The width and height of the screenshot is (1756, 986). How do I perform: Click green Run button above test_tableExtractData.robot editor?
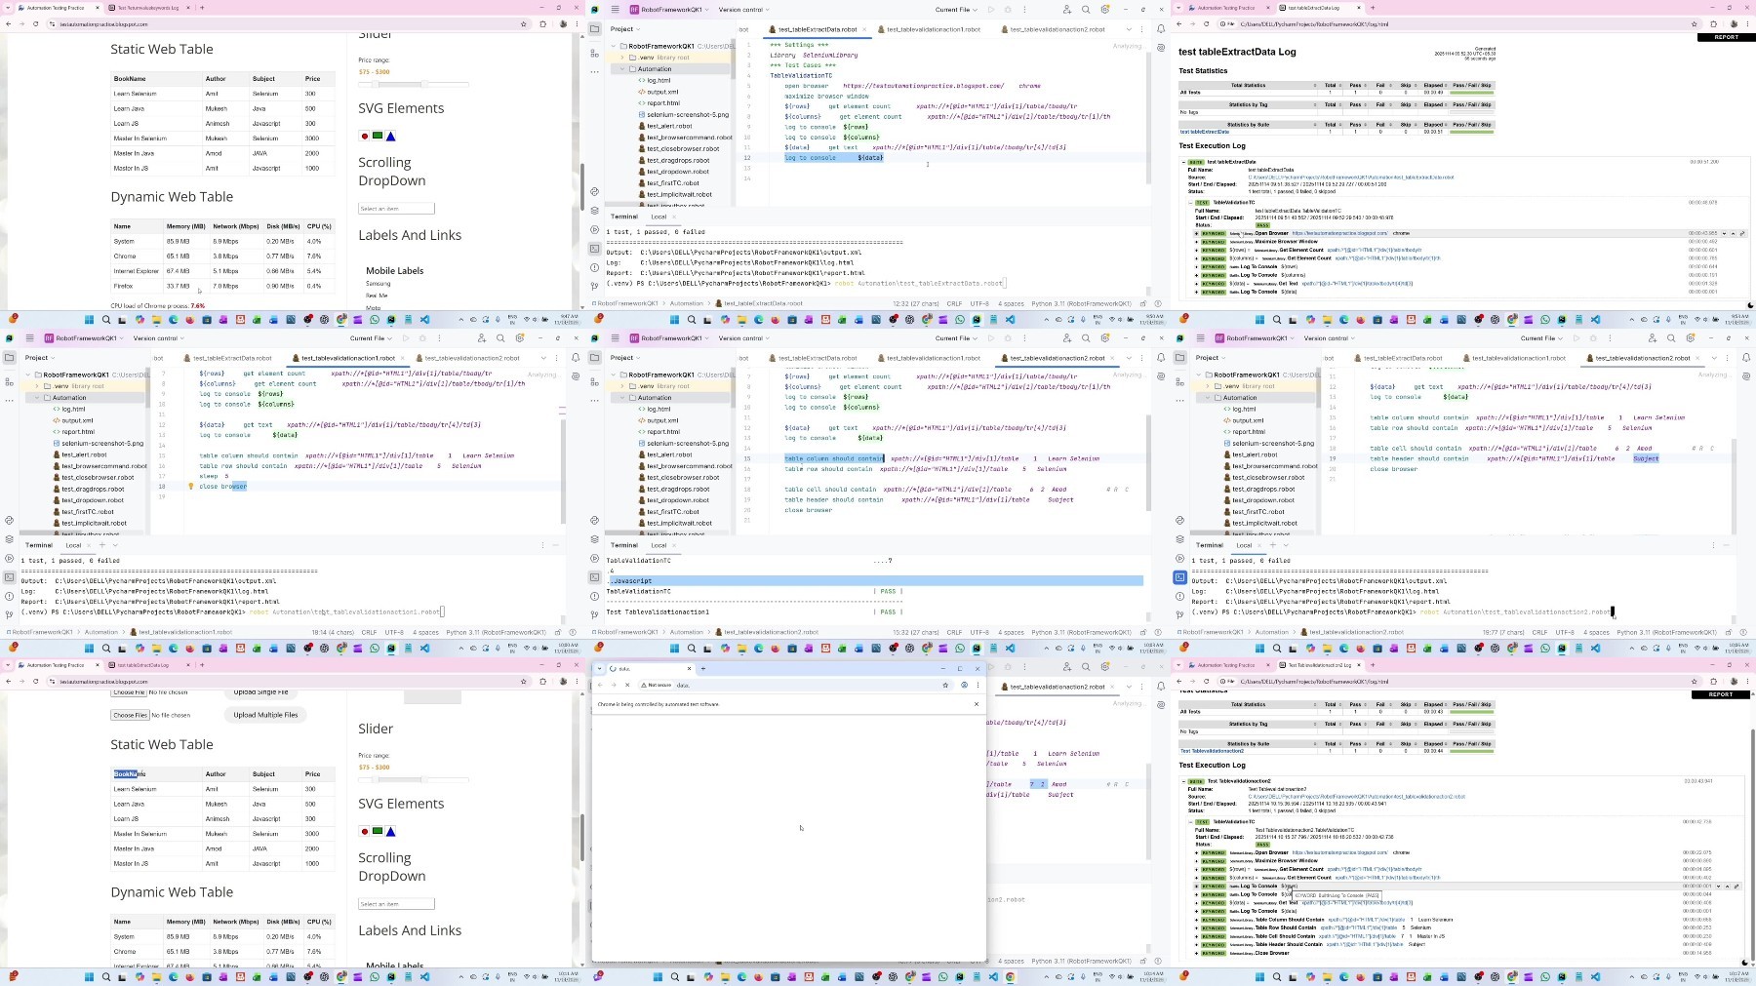coord(991,10)
